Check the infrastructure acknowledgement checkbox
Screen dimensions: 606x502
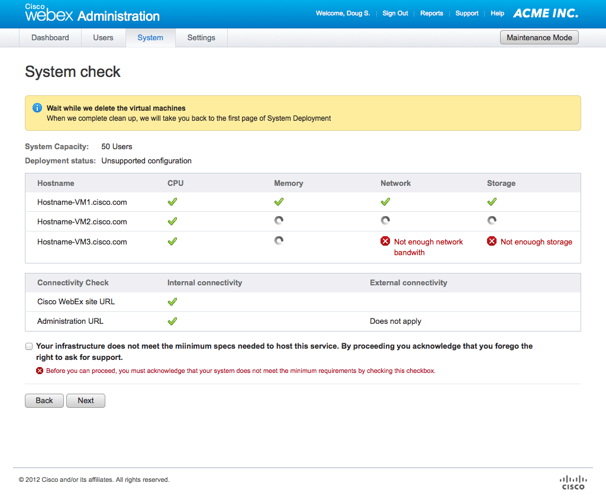point(29,346)
